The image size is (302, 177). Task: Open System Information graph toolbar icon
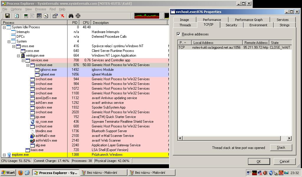click(26, 16)
